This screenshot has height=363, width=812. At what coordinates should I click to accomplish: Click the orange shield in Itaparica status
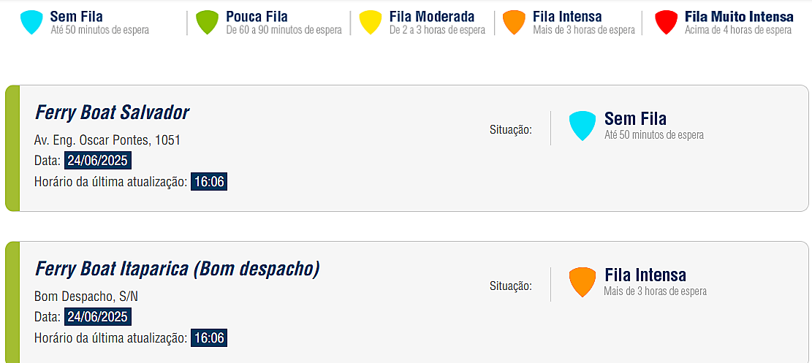[x=583, y=282]
